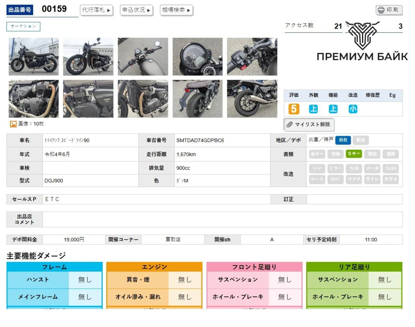Image resolution: width=415 pixels, height=327 pixels.
Task: Open the speedometer gauge photo thumbnail
Action: (197, 57)
